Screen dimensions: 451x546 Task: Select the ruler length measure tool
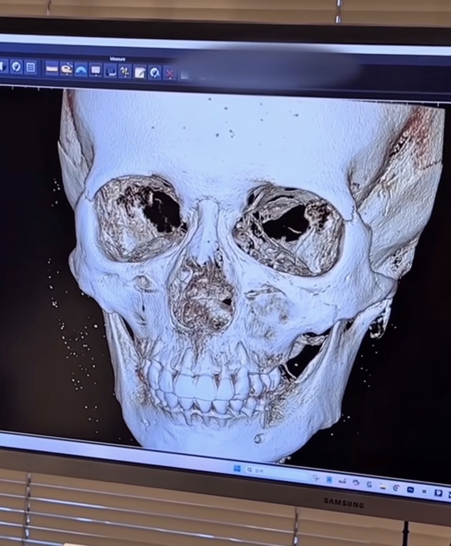[52, 68]
